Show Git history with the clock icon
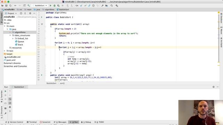The width and height of the screenshot is (223, 125). pos(93,6)
